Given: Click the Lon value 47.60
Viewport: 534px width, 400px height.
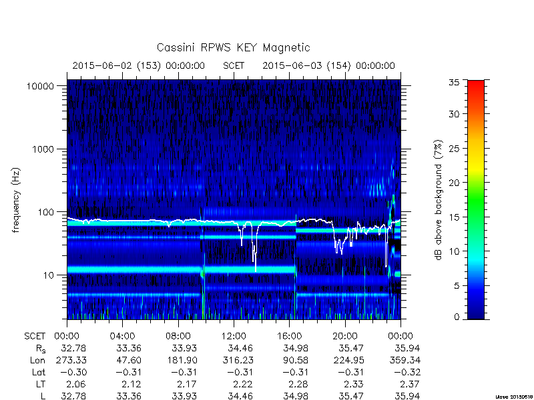Looking at the screenshot, I should (x=129, y=360).
